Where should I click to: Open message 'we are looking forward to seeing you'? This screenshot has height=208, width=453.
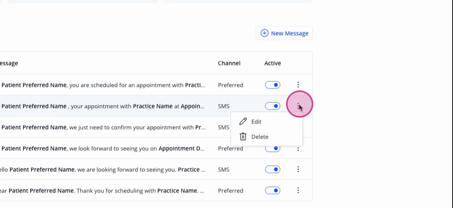tap(102, 169)
